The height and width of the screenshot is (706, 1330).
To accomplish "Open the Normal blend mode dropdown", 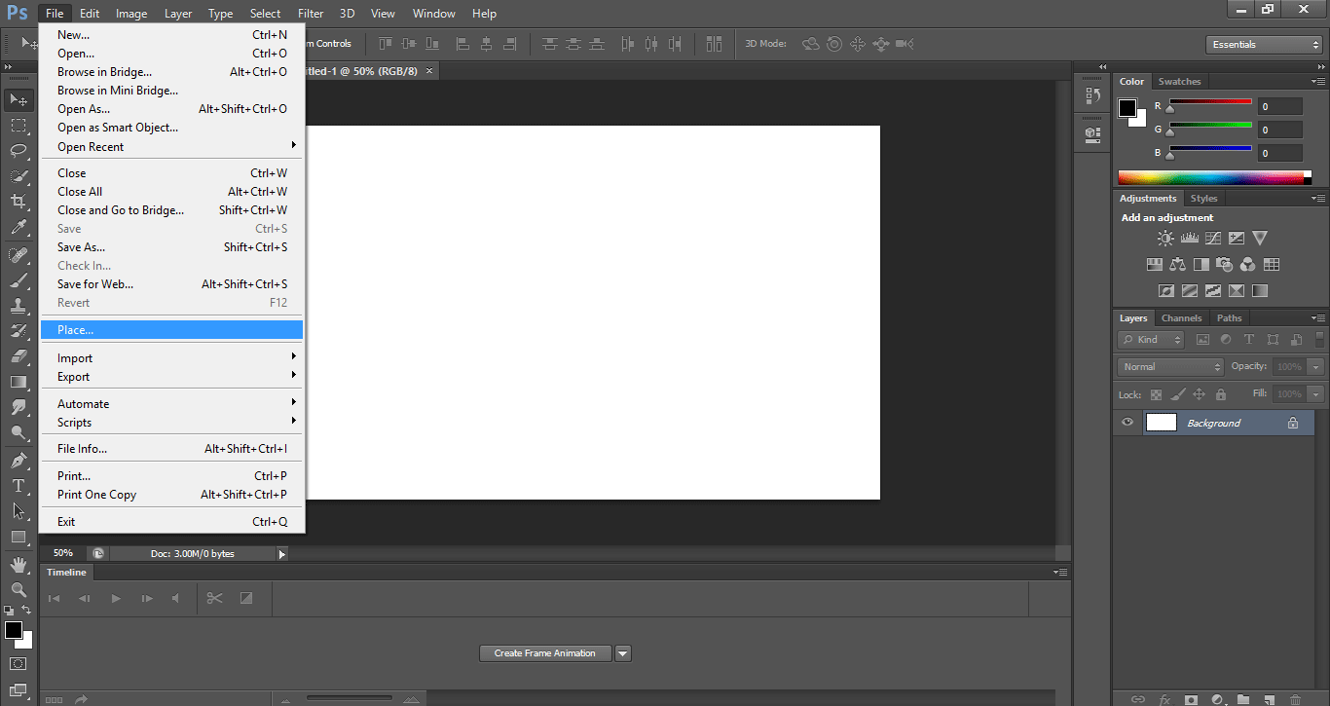I will 1170,367.
